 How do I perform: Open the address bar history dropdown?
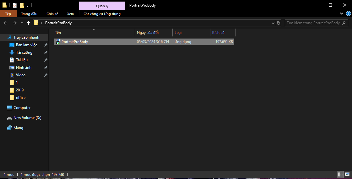[x=273, y=23]
